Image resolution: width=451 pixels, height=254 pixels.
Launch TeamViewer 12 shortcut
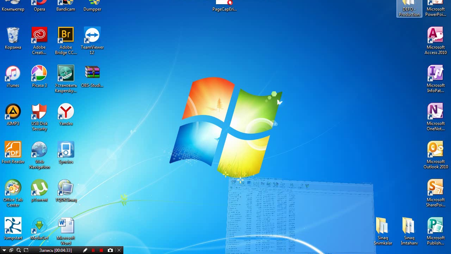pyautogui.click(x=92, y=41)
